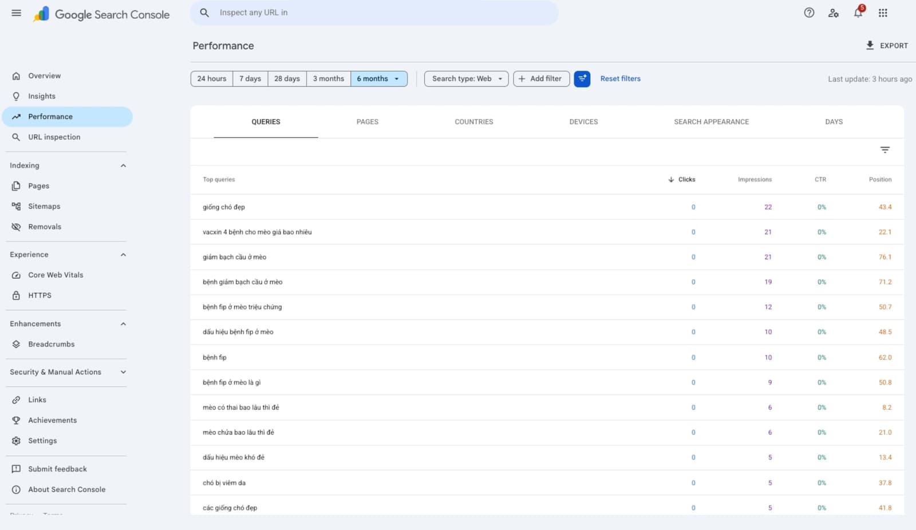Open the 'giảm bạch cầu ở mèo' query

click(547, 257)
